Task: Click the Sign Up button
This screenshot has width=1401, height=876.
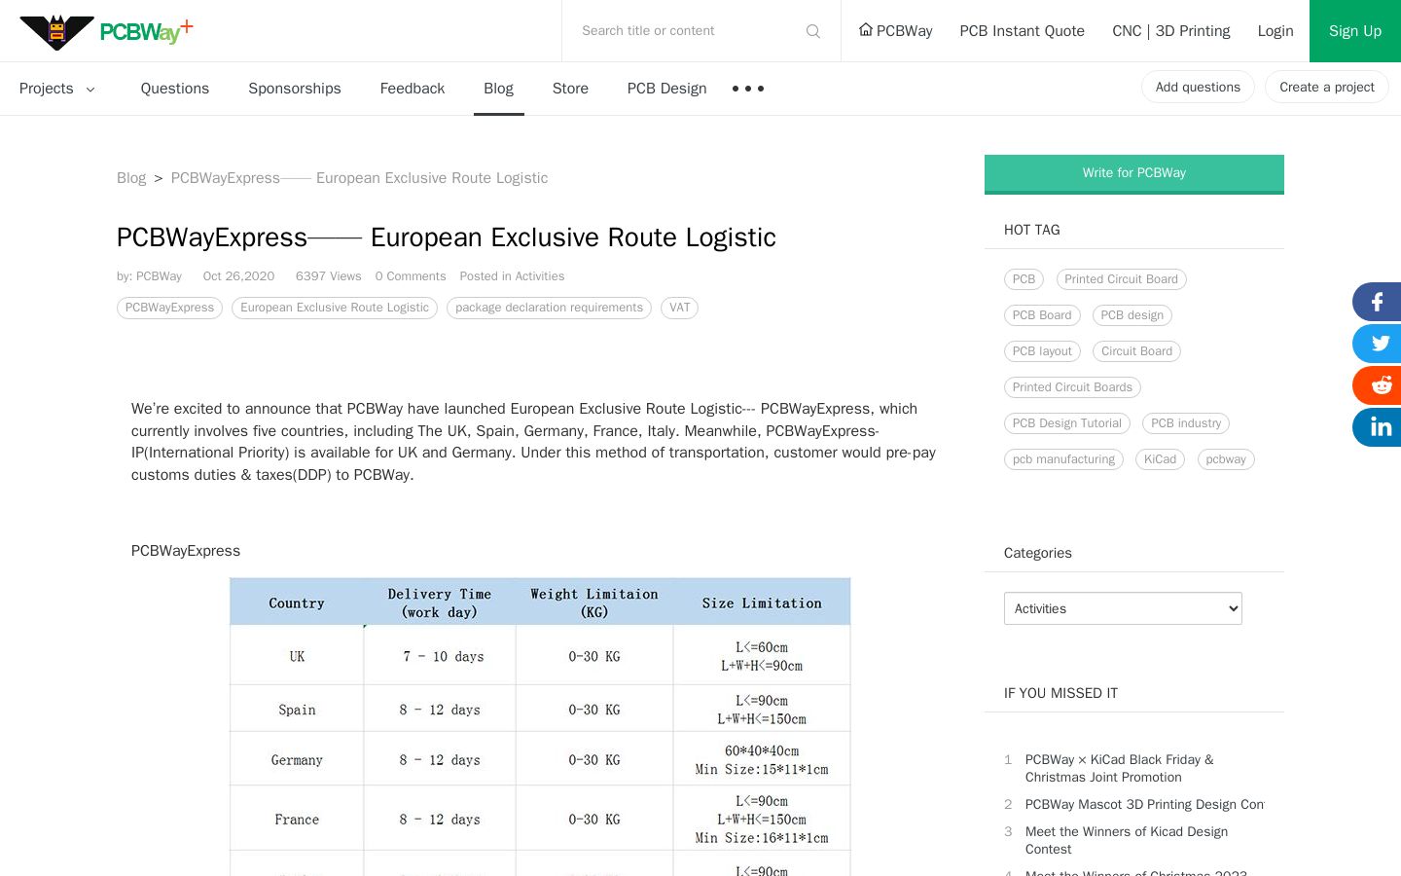Action: coord(1355,31)
